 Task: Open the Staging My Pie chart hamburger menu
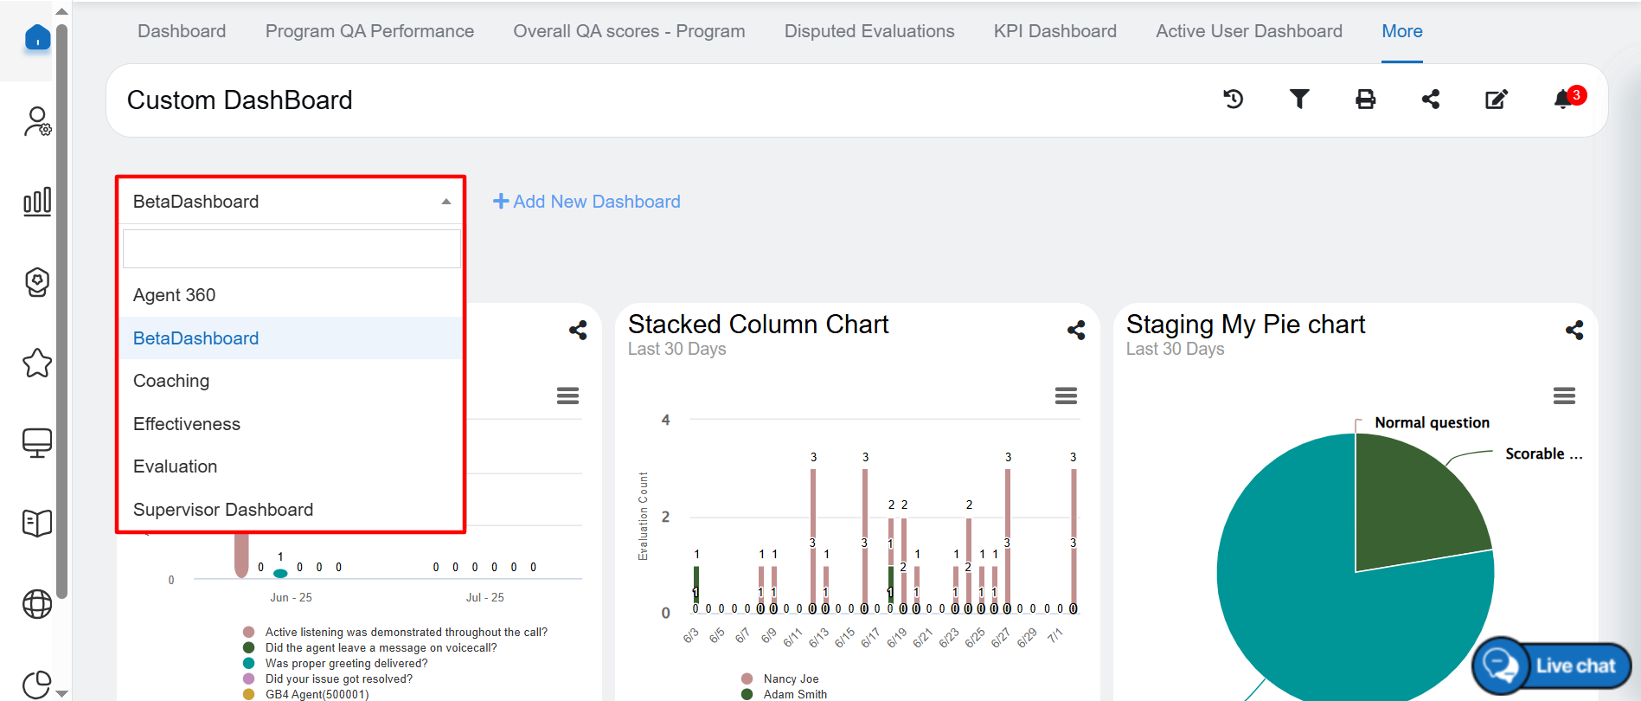[x=1563, y=396]
